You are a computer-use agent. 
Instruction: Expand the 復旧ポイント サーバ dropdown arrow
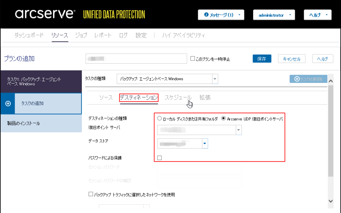pos(239,130)
